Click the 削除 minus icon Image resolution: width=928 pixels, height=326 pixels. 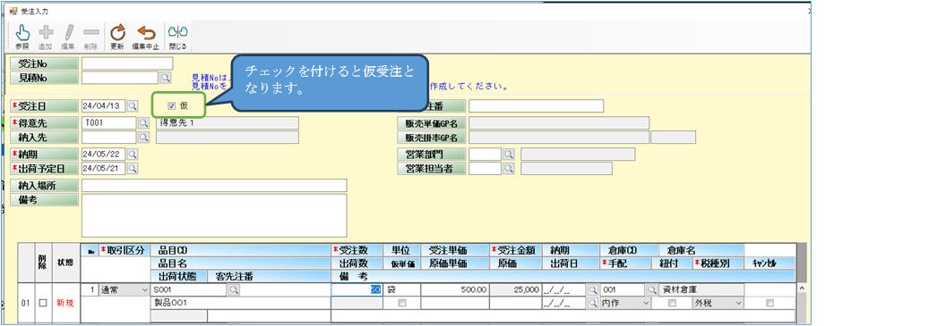(91, 33)
